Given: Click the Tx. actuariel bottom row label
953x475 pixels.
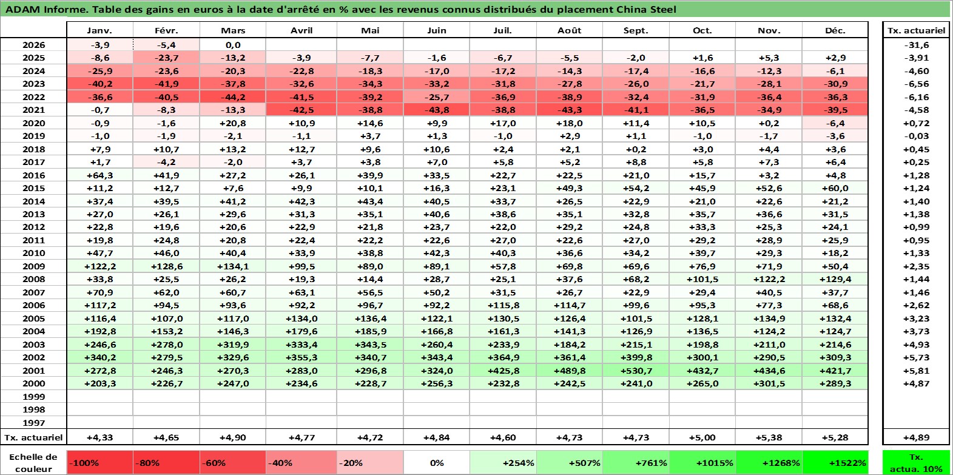Looking at the screenshot, I should point(33,437).
